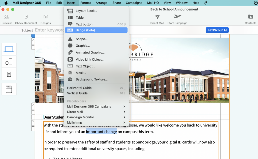The height and width of the screenshot is (159, 258).
Task: Click the 'Dear Student' heading text
Action: pos(53,117)
